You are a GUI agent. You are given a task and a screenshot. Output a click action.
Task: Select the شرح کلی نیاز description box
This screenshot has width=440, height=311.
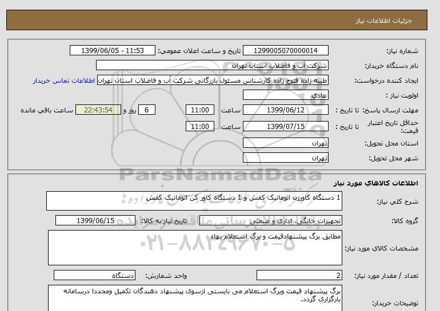pyautogui.click(x=194, y=201)
